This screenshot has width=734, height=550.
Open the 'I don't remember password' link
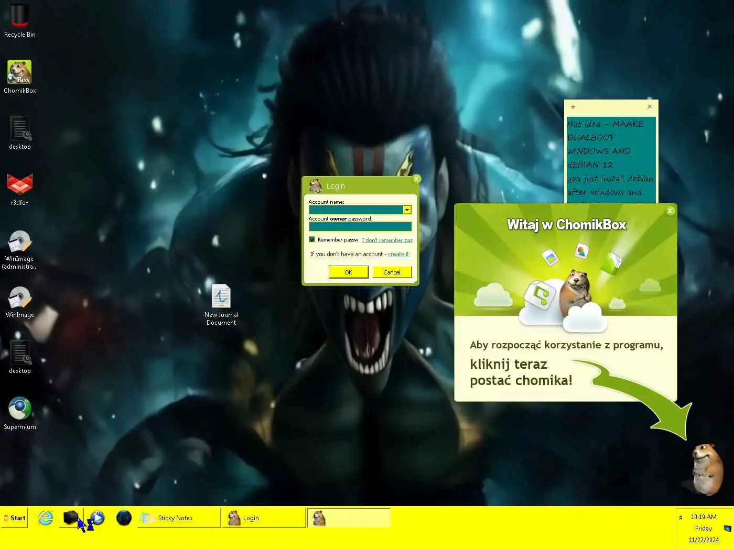[x=387, y=240]
